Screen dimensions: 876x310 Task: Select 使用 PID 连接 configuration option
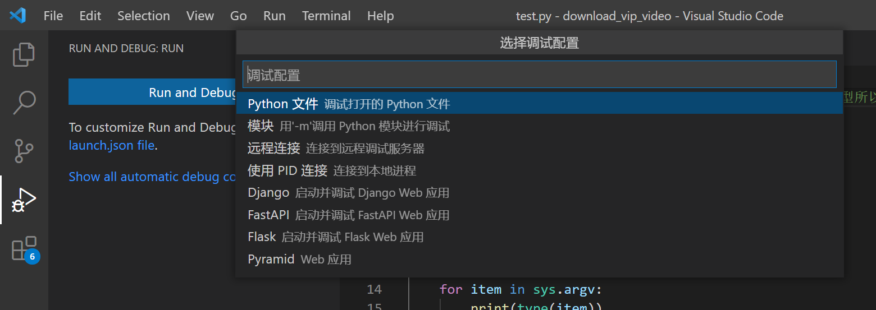(x=540, y=170)
